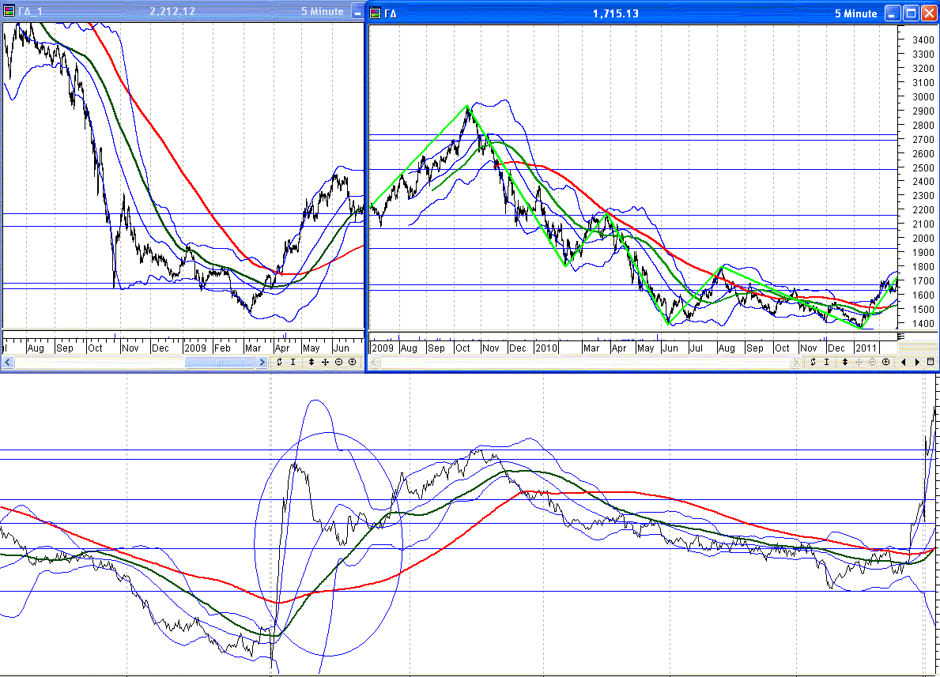940x677 pixels.
Task: Maximize the ΓΔ chart window
Action: pos(910,13)
